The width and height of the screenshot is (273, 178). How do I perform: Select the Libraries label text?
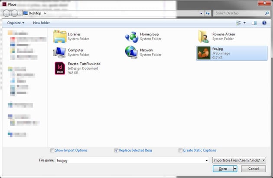pyautogui.click(x=74, y=34)
